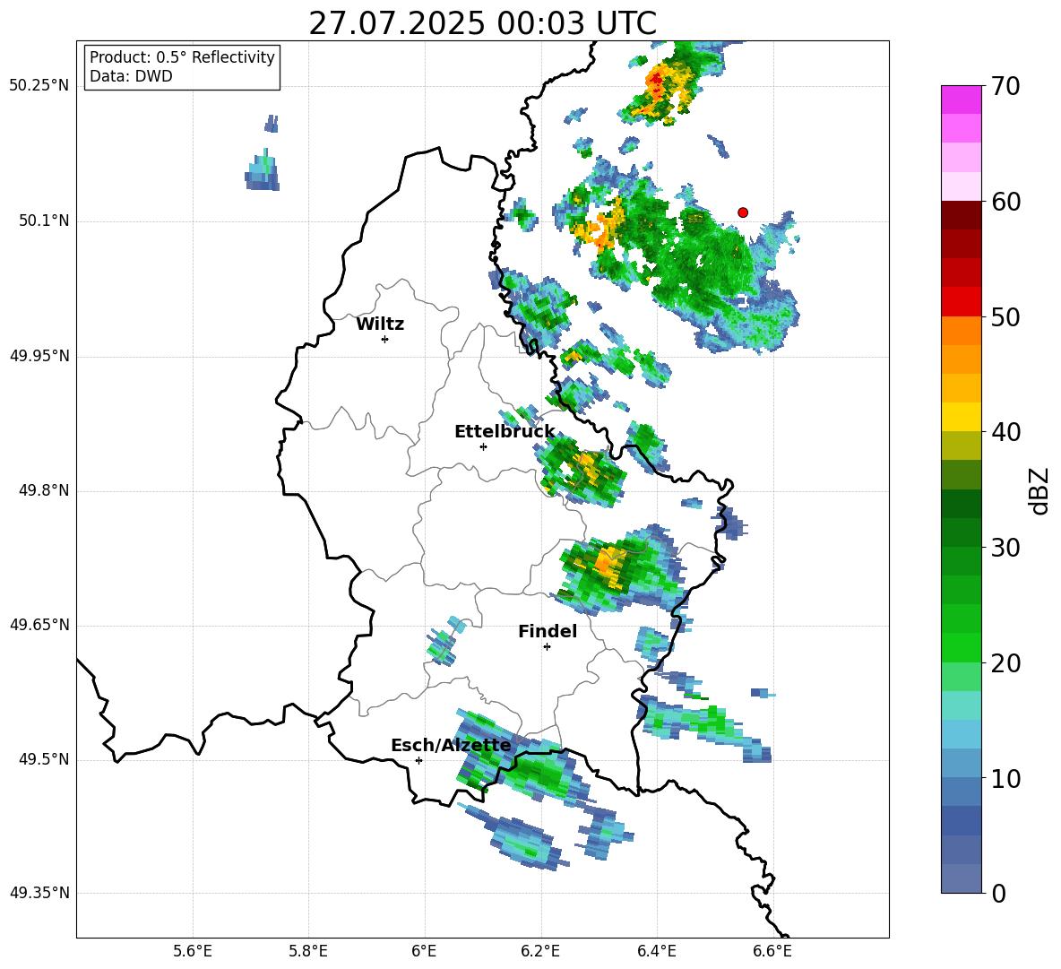
Task: Click the 49.95°N latitude label
Action: click(x=39, y=356)
